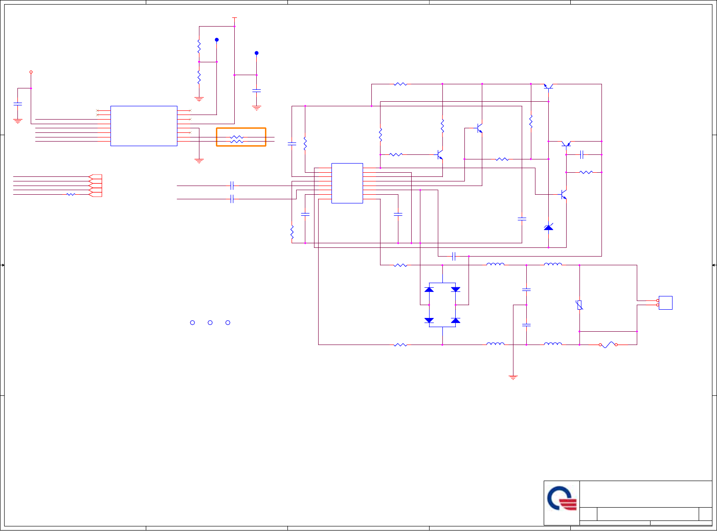Select the lower capacitor between the filter inductors
Image resolution: width=717 pixels, height=531 pixels.
coord(526,325)
